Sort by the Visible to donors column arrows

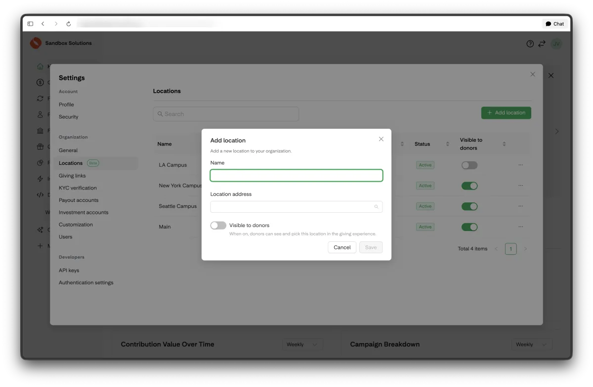pyautogui.click(x=504, y=144)
